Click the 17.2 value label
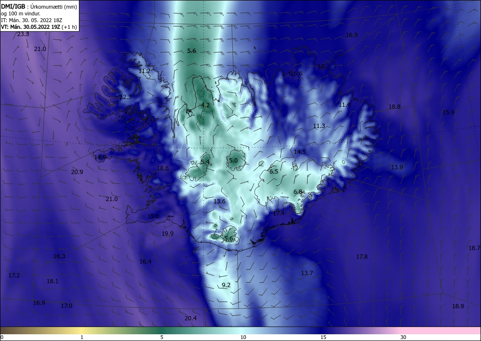Image resolution: width=481 pixels, height=341 pixels. (14, 276)
